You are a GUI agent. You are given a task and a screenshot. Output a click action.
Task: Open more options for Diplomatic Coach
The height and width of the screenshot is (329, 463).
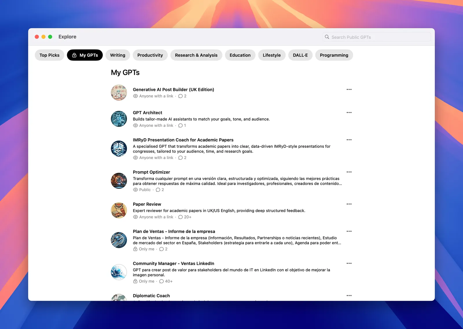[x=349, y=296]
